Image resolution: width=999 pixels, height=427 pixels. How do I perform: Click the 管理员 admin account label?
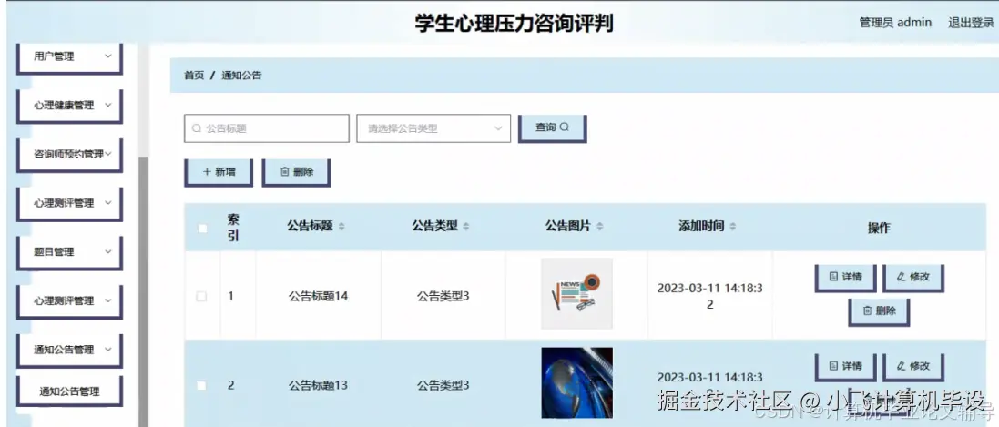click(x=895, y=23)
